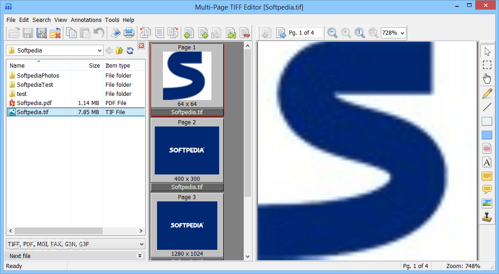Image resolution: width=499 pixels, height=274 pixels.
Task: Select the Softpedia.tif file row
Action: coord(76,112)
